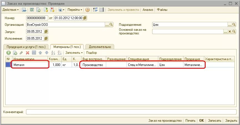
Task: Click the move row down arrow
Action: click(x=47, y=53)
